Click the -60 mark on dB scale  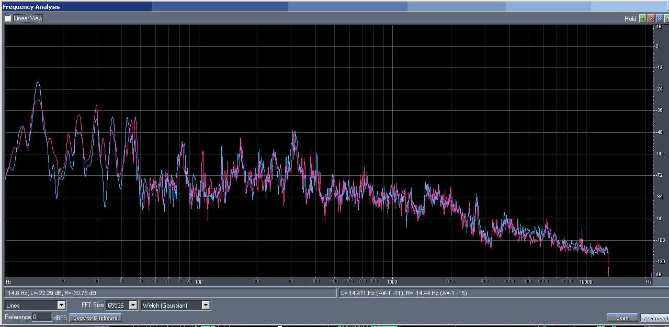coord(657,154)
